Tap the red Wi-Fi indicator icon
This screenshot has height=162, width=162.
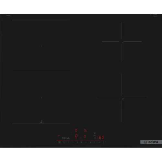click(x=59, y=136)
